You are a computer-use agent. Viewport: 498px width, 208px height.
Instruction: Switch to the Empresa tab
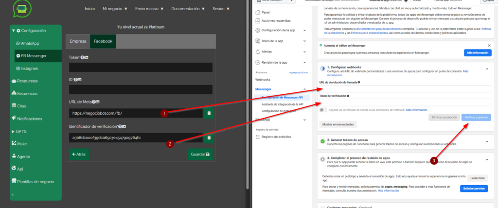(78, 41)
